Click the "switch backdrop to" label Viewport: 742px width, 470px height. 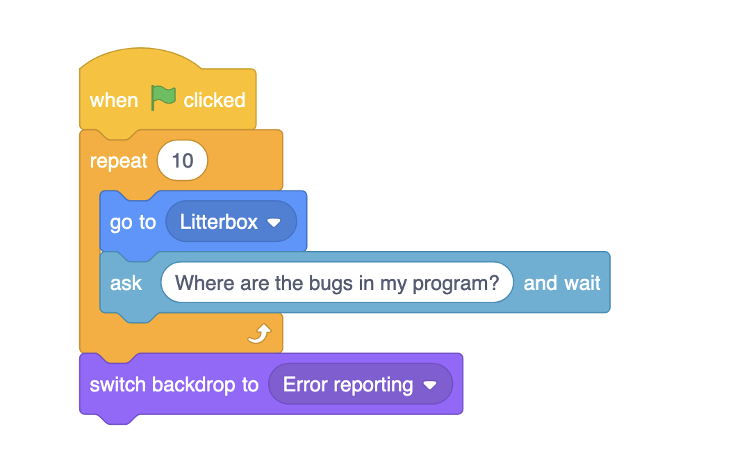click(174, 385)
